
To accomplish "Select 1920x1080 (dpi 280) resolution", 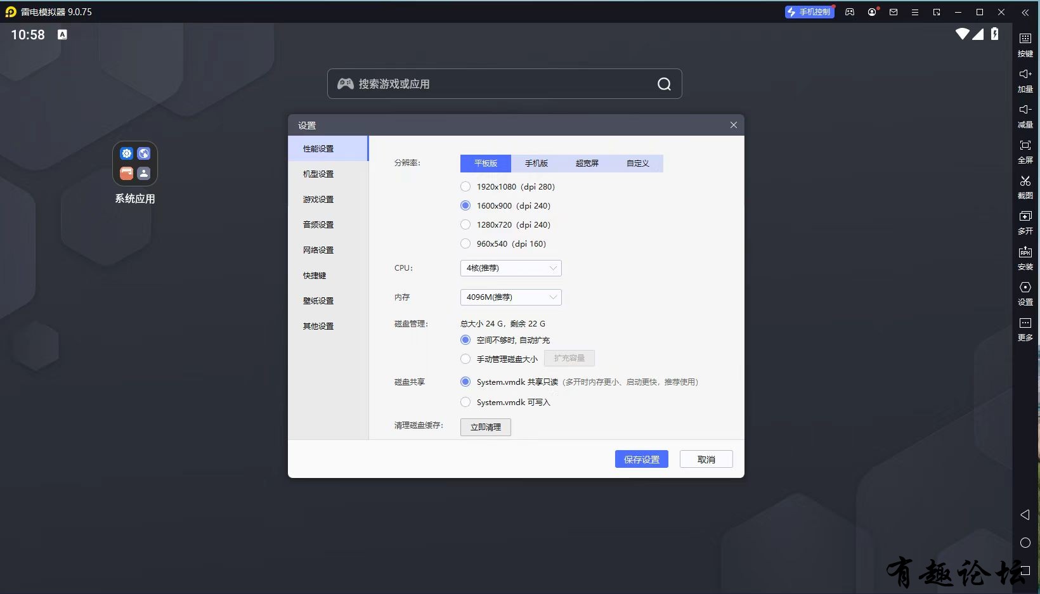I will [465, 186].
